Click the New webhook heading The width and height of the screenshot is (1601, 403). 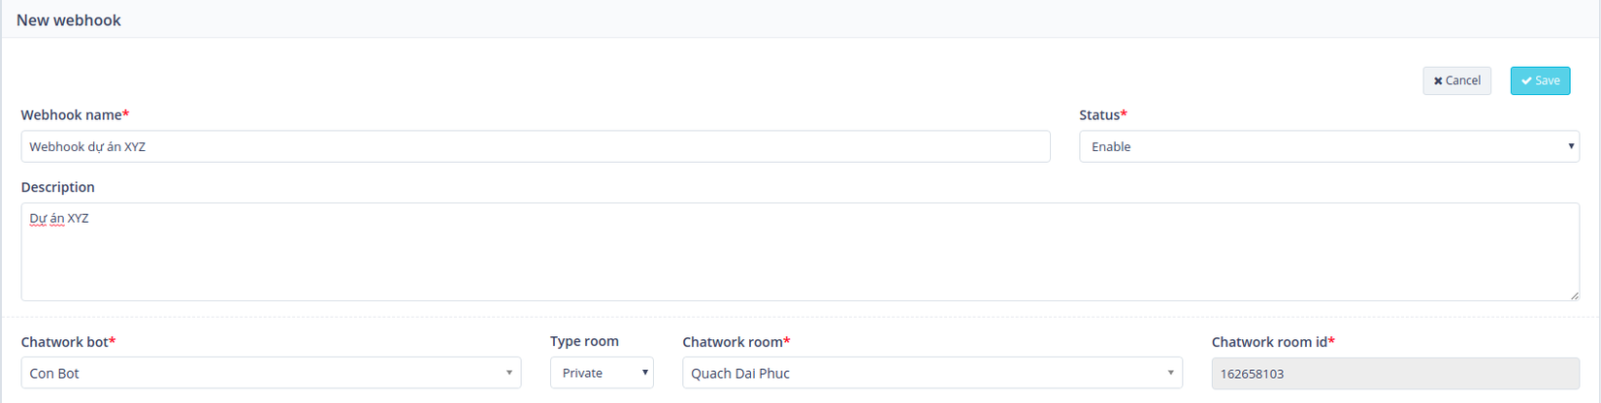(x=69, y=20)
